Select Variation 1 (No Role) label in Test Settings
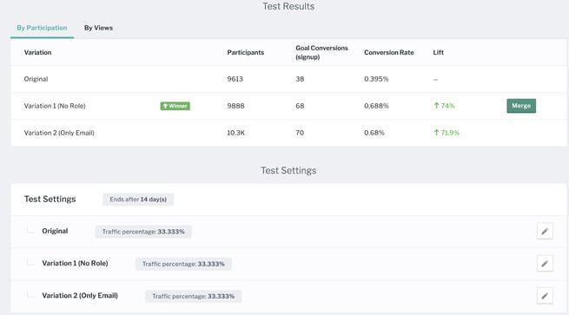This screenshot has width=569, height=315. [75, 263]
